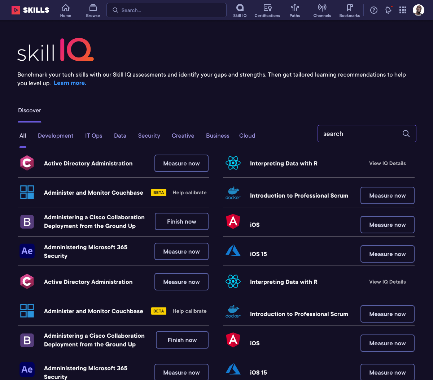Screen dimensions: 433x380
Task: Click the Angular icon beside the first iOS
Action: click(x=233, y=221)
